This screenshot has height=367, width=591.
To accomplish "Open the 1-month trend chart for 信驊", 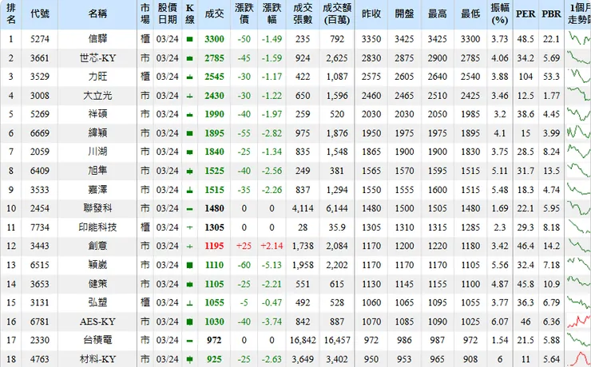I will [x=579, y=39].
